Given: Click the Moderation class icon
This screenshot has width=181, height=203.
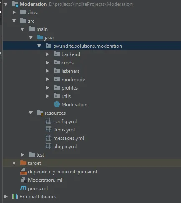Looking at the screenshot, I should tap(57, 104).
